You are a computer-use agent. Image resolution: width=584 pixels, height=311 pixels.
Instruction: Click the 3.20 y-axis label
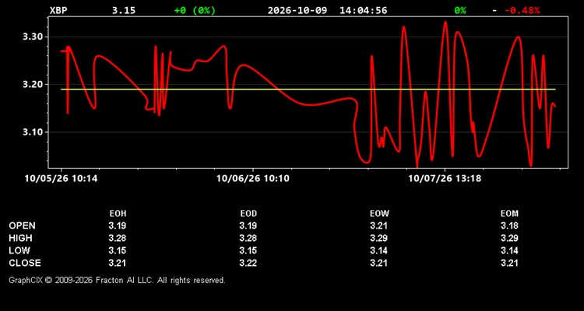point(33,85)
